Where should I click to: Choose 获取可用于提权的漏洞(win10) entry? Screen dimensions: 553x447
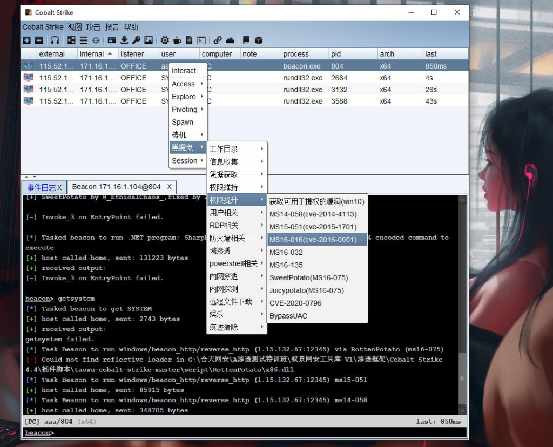click(x=317, y=201)
